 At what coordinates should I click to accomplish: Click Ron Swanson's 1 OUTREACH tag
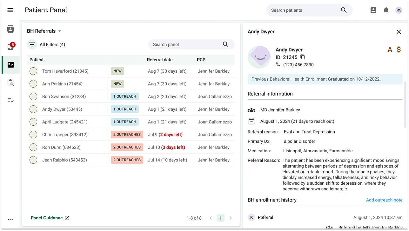click(x=125, y=96)
